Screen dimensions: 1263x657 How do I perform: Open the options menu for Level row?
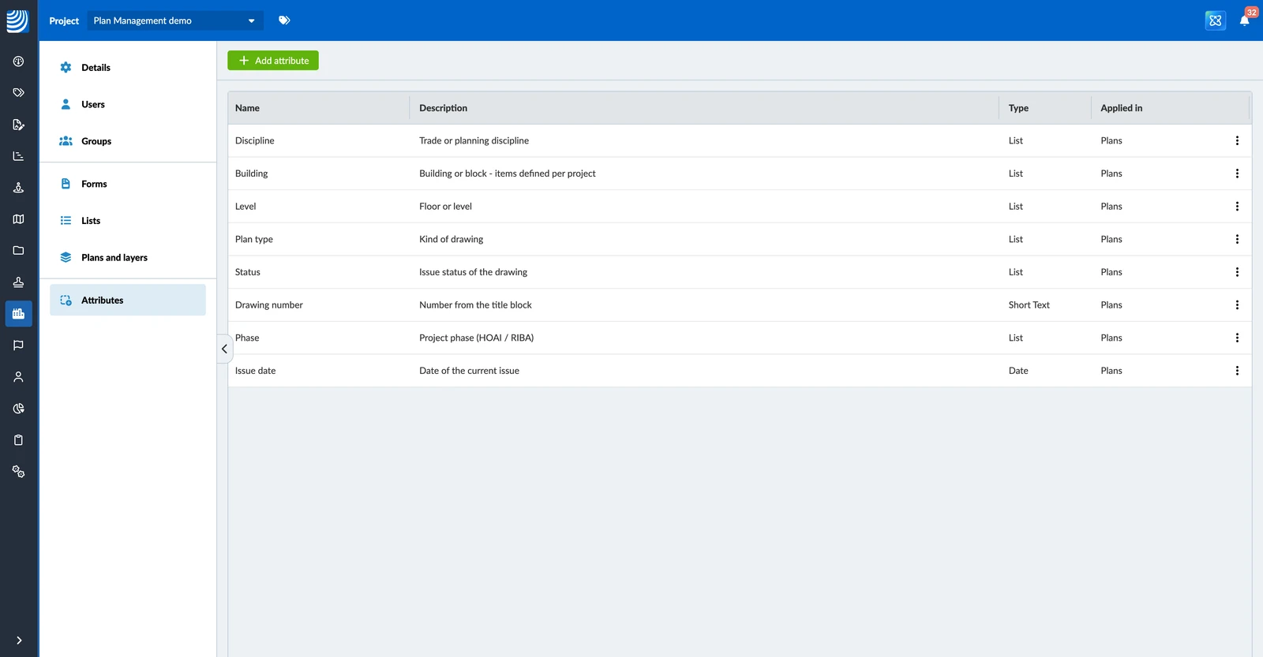coord(1237,207)
